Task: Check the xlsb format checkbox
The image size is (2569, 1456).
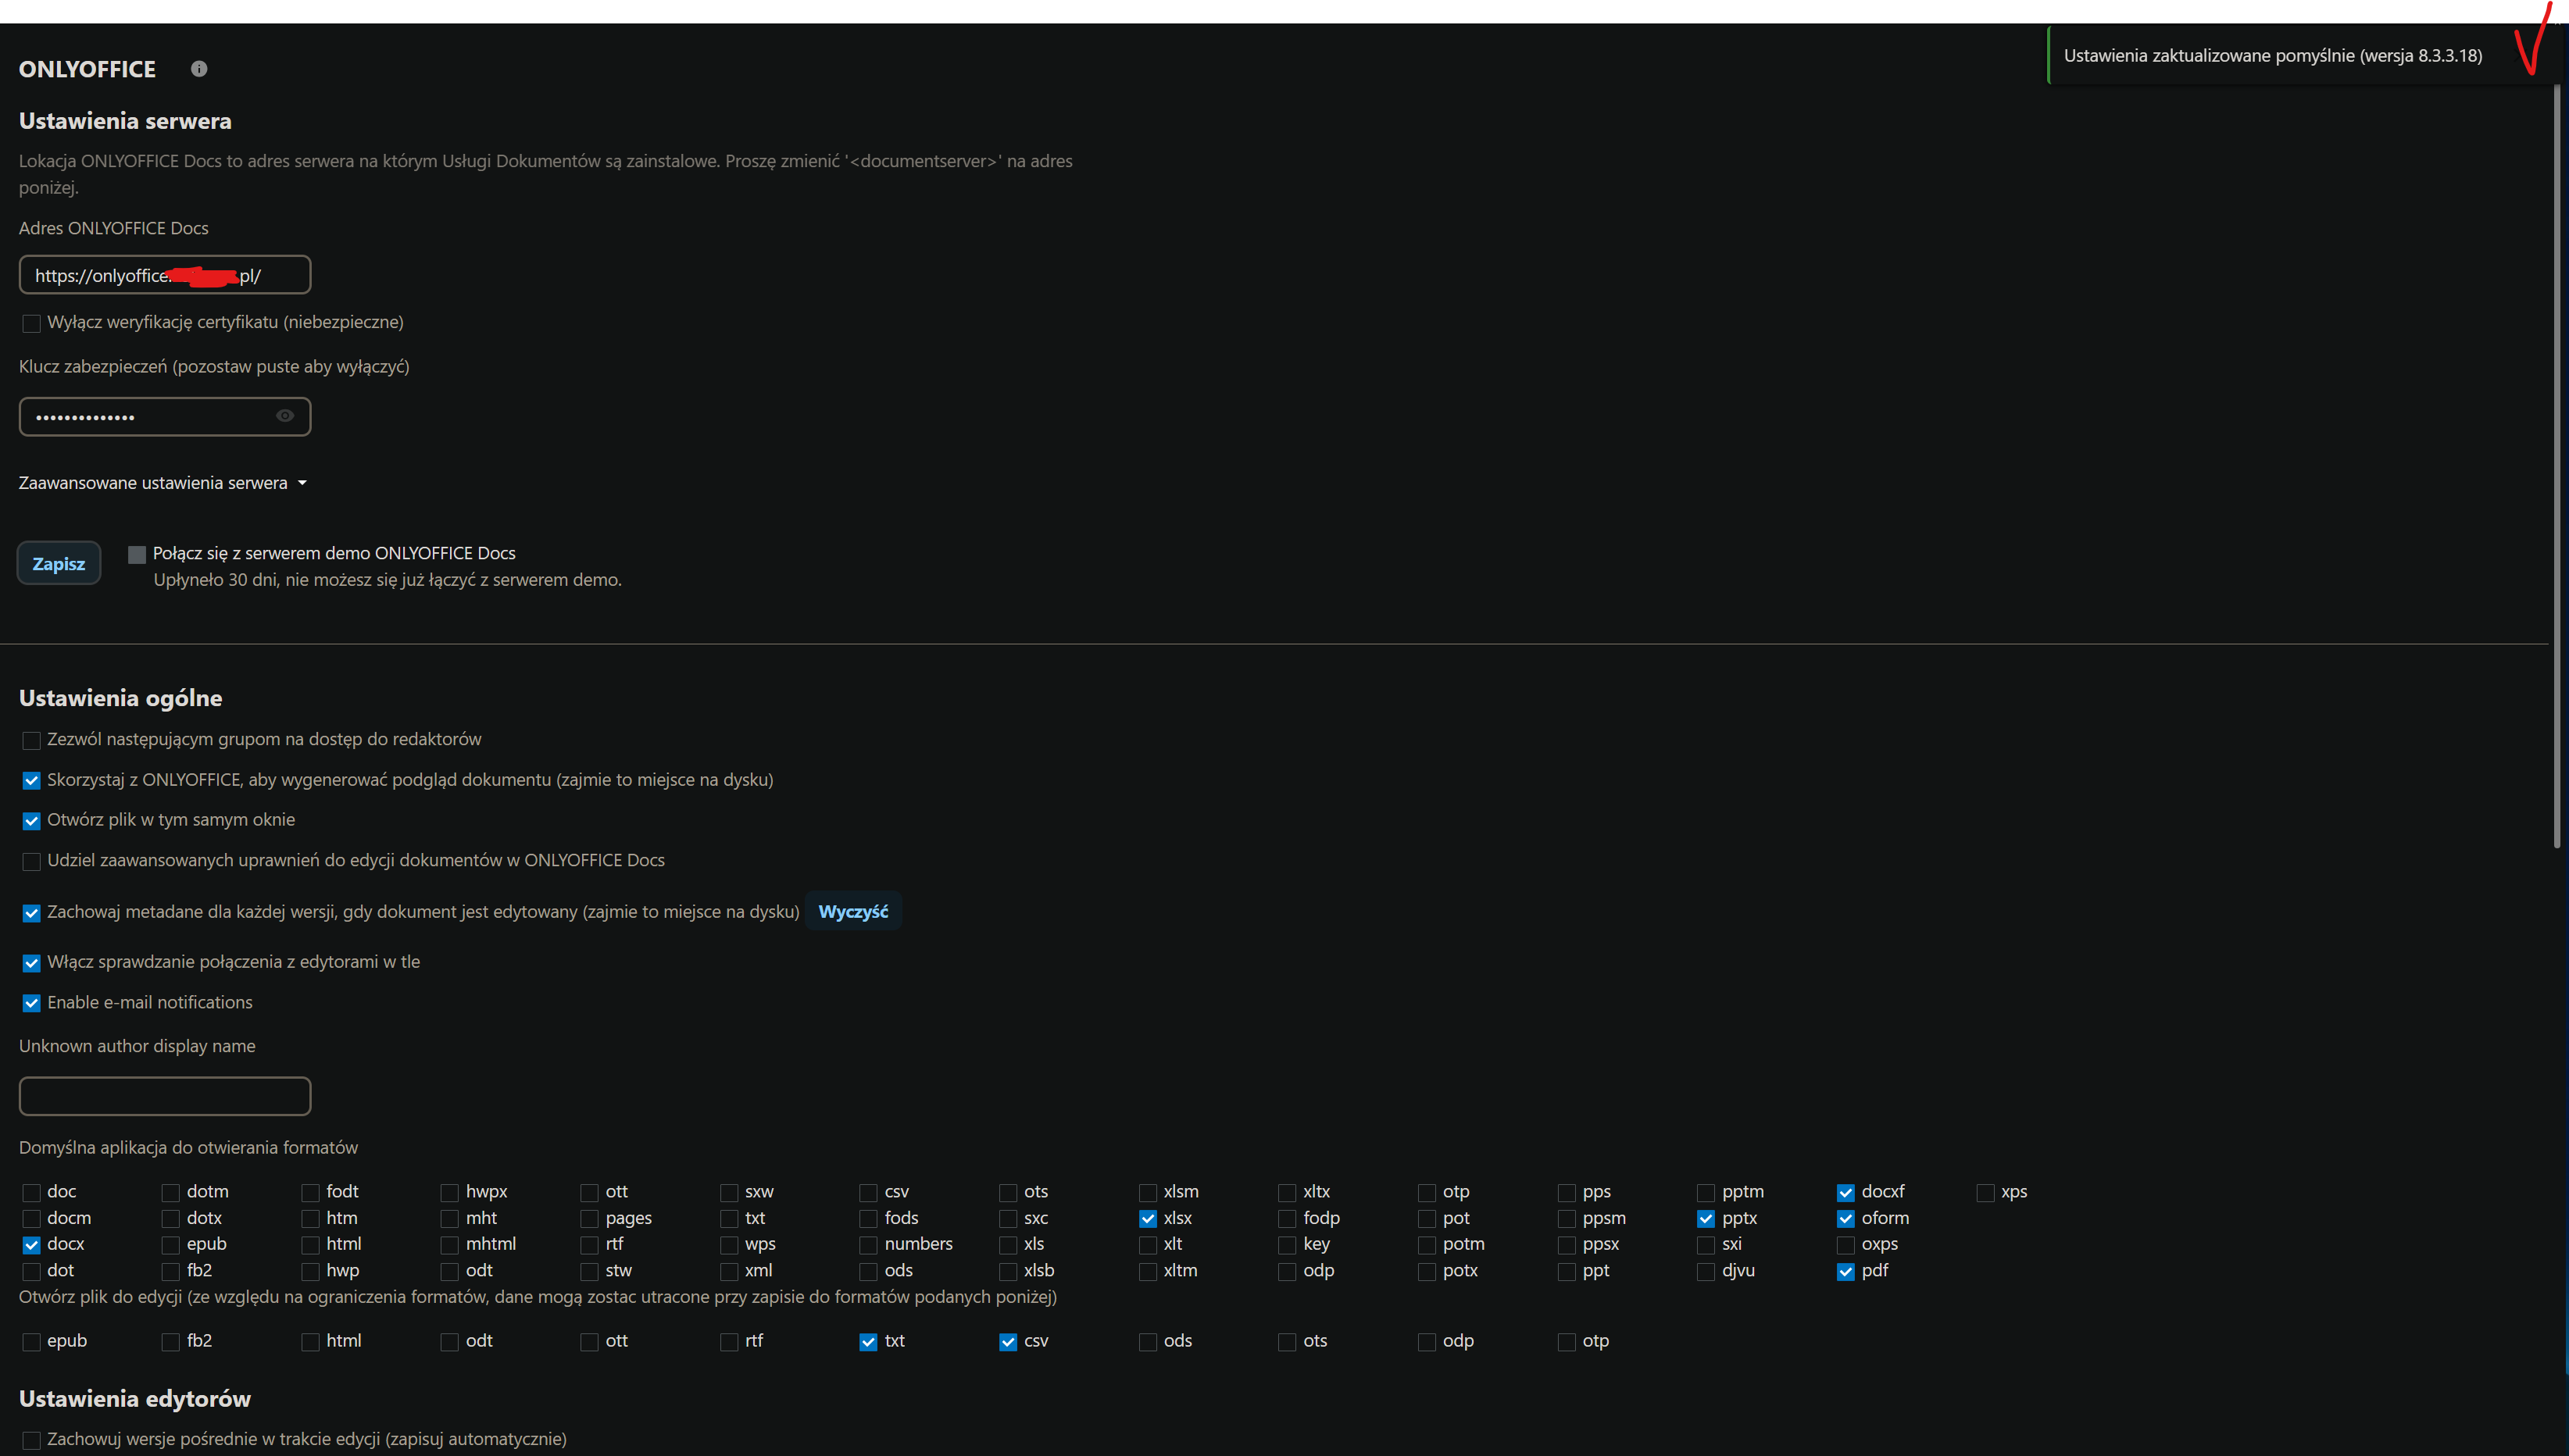Action: (x=1008, y=1272)
